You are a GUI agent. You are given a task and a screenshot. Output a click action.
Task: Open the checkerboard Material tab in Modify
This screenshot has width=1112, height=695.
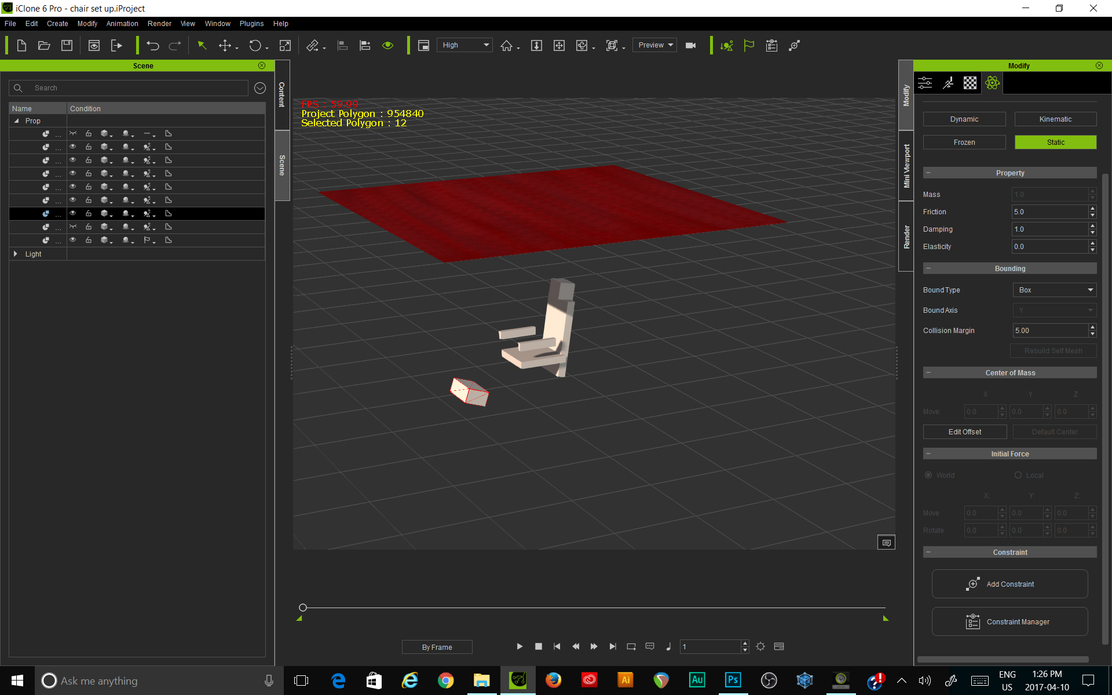(970, 83)
